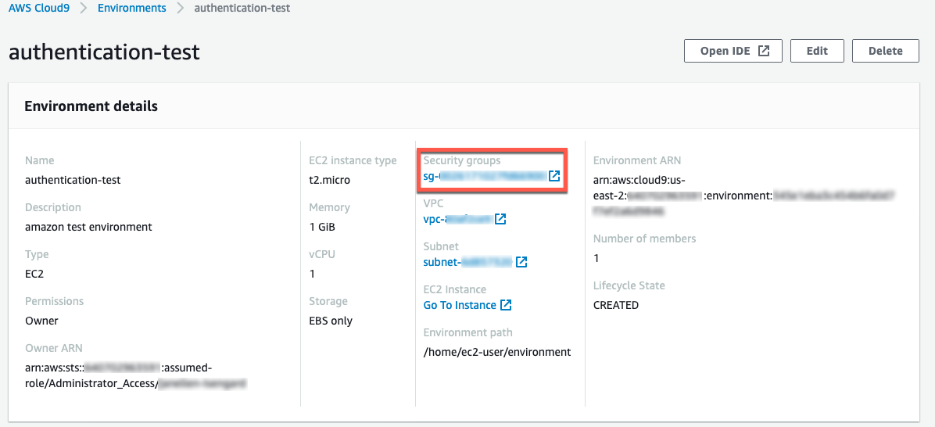
Task: Go to AWS Cloud9 breadcrumb link
Action: click(39, 9)
